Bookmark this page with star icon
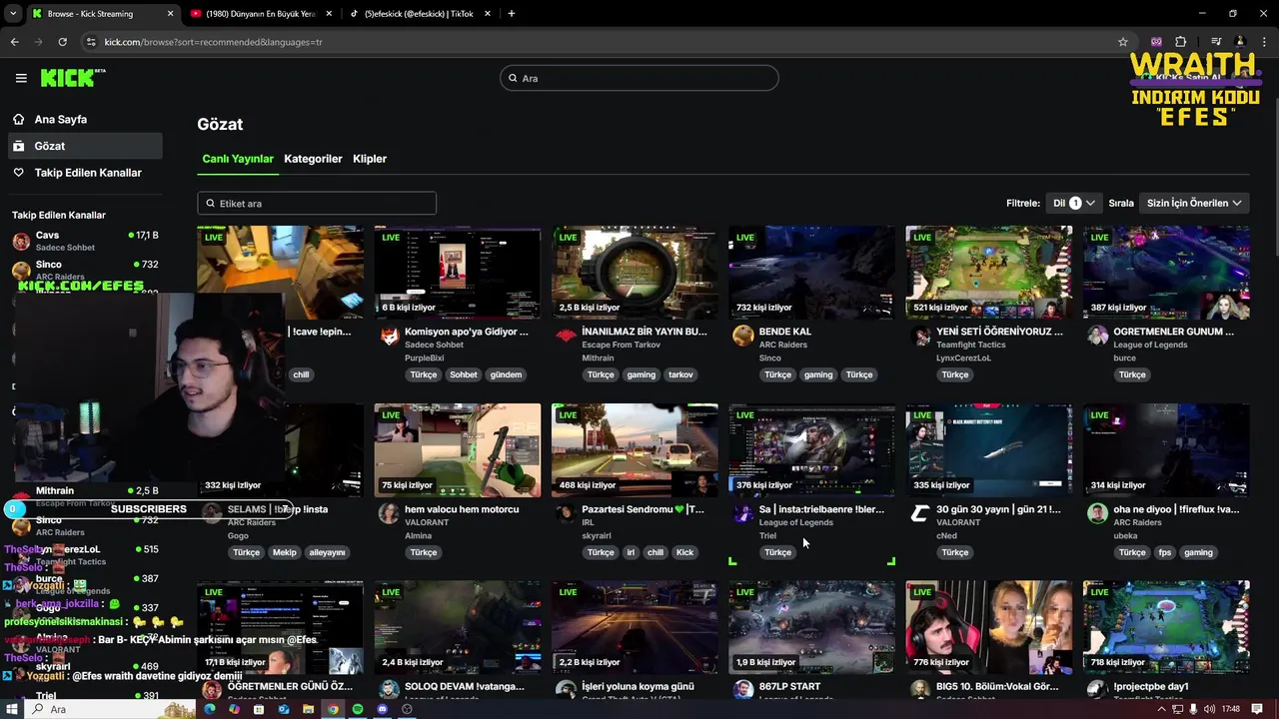This screenshot has width=1279, height=719. [x=1123, y=42]
